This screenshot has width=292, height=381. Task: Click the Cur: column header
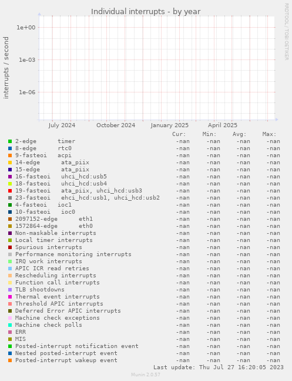pos(179,134)
